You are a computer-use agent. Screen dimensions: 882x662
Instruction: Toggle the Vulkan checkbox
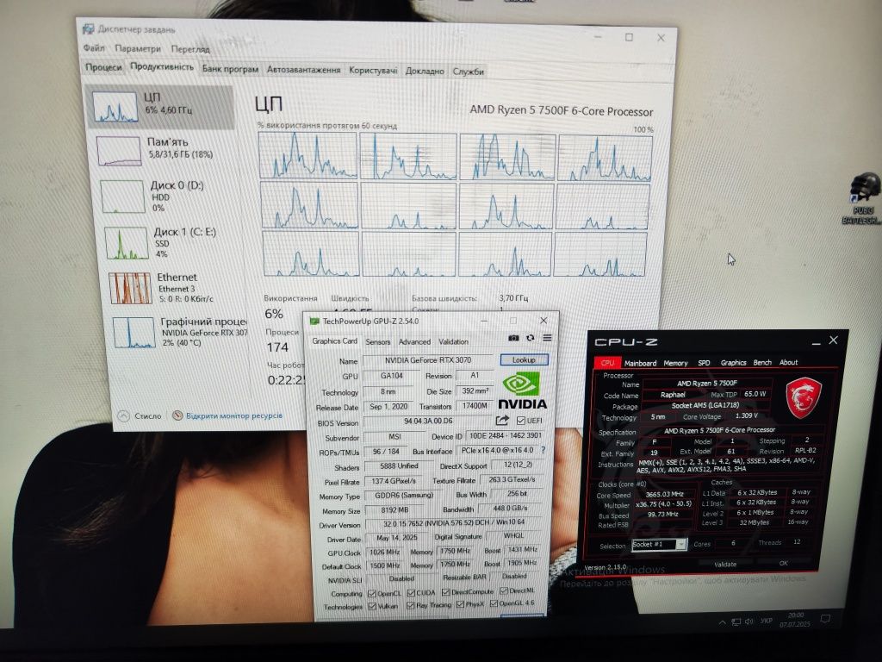pyautogui.click(x=372, y=606)
